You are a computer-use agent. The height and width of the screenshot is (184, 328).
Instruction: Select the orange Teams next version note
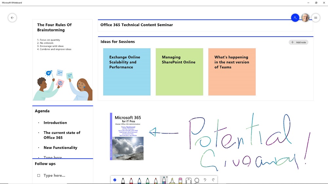tap(232, 72)
